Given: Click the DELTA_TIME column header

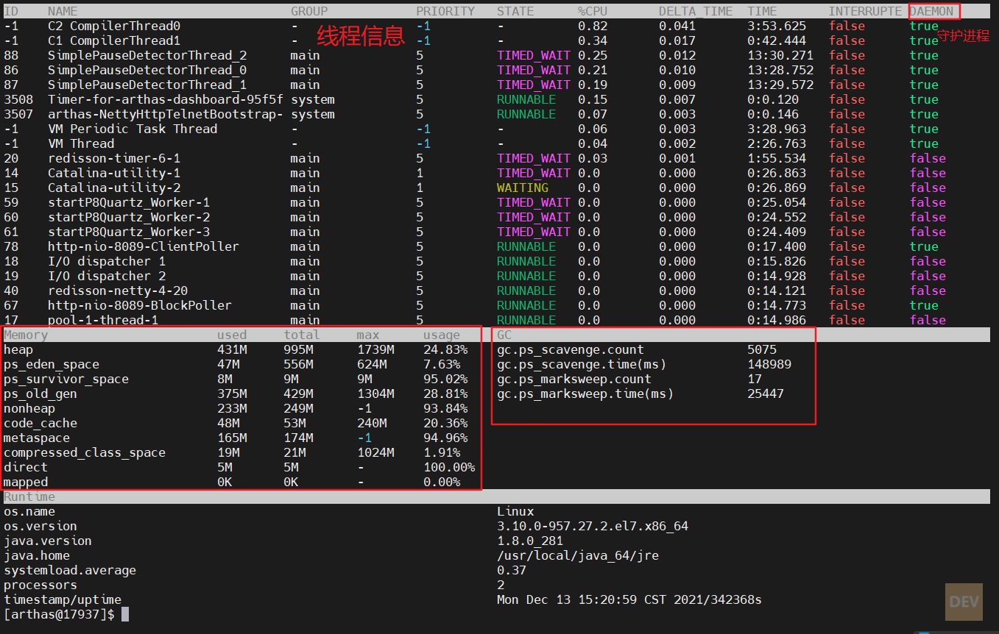Looking at the screenshot, I should (696, 11).
